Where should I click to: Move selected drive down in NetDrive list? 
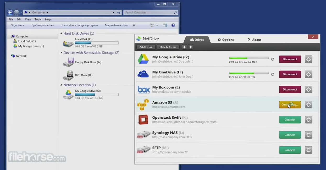pyautogui.click(x=191, y=47)
